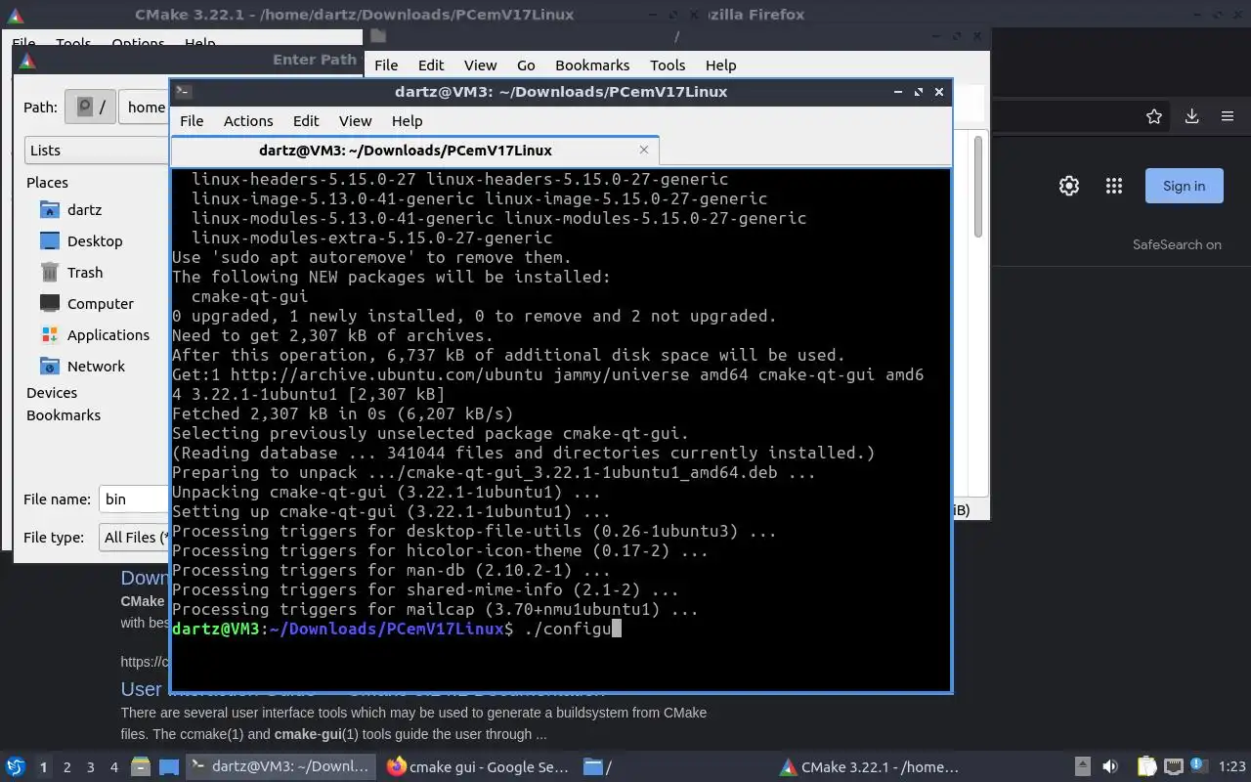
Task: Open the clipboard manager tray icon
Action: [1146, 766]
